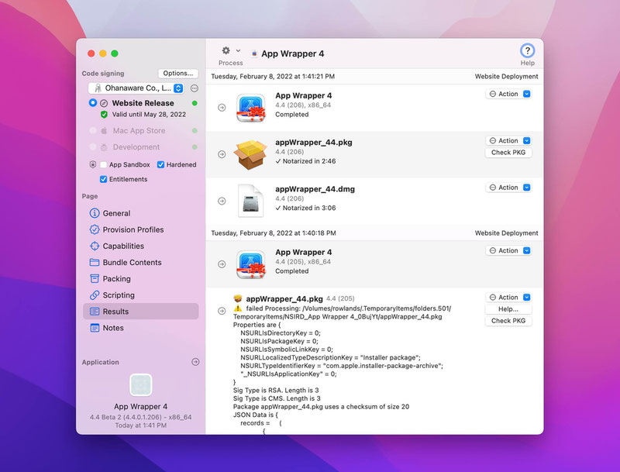This screenshot has width=620, height=472.
Task: Click the Provision Profiles badge icon
Action: (95, 229)
